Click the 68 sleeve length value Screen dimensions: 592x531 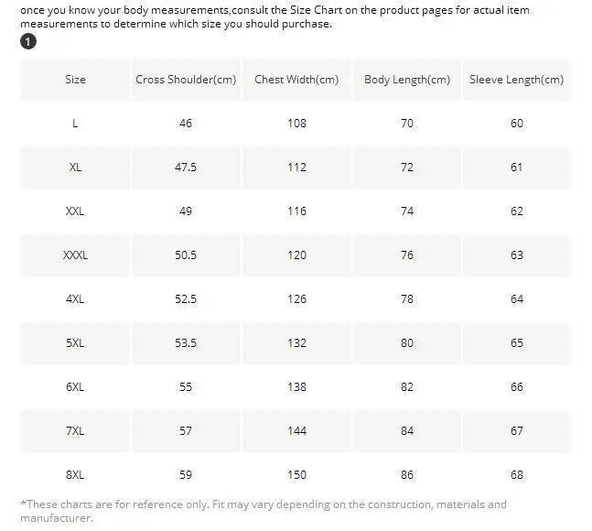[x=517, y=475]
